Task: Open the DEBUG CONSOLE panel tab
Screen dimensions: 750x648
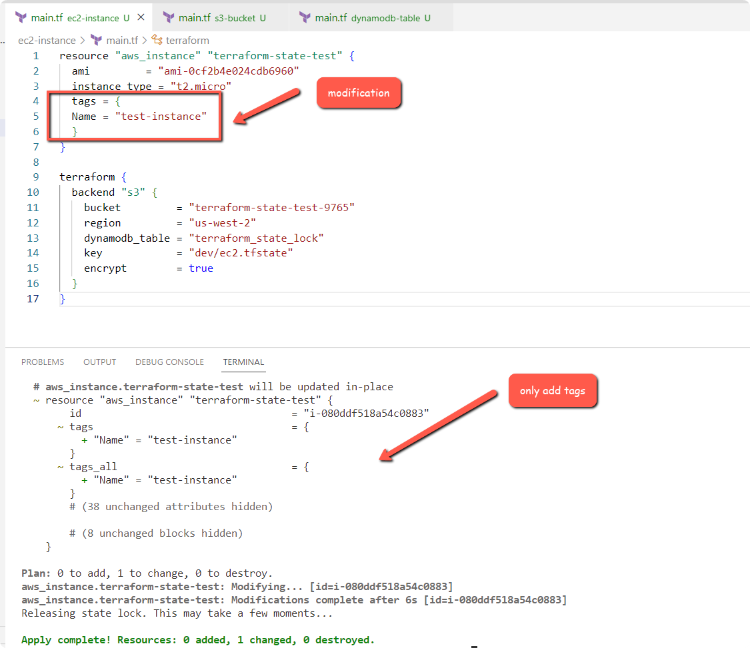Action: pos(169,362)
